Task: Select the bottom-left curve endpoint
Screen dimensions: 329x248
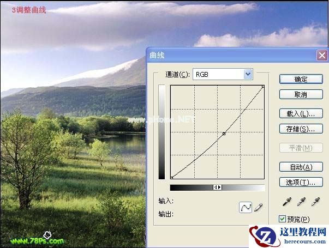Action: tap(171, 178)
